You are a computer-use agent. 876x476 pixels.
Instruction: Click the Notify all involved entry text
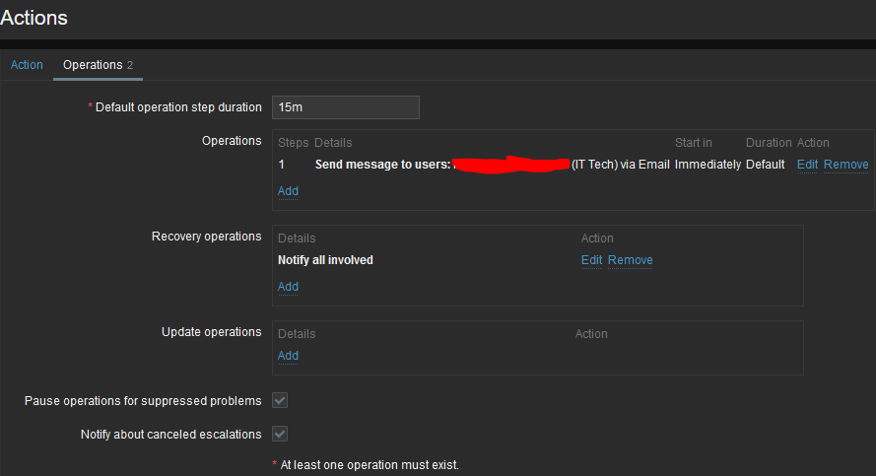coord(325,260)
